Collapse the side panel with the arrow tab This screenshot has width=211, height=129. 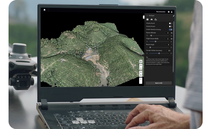point(143,17)
